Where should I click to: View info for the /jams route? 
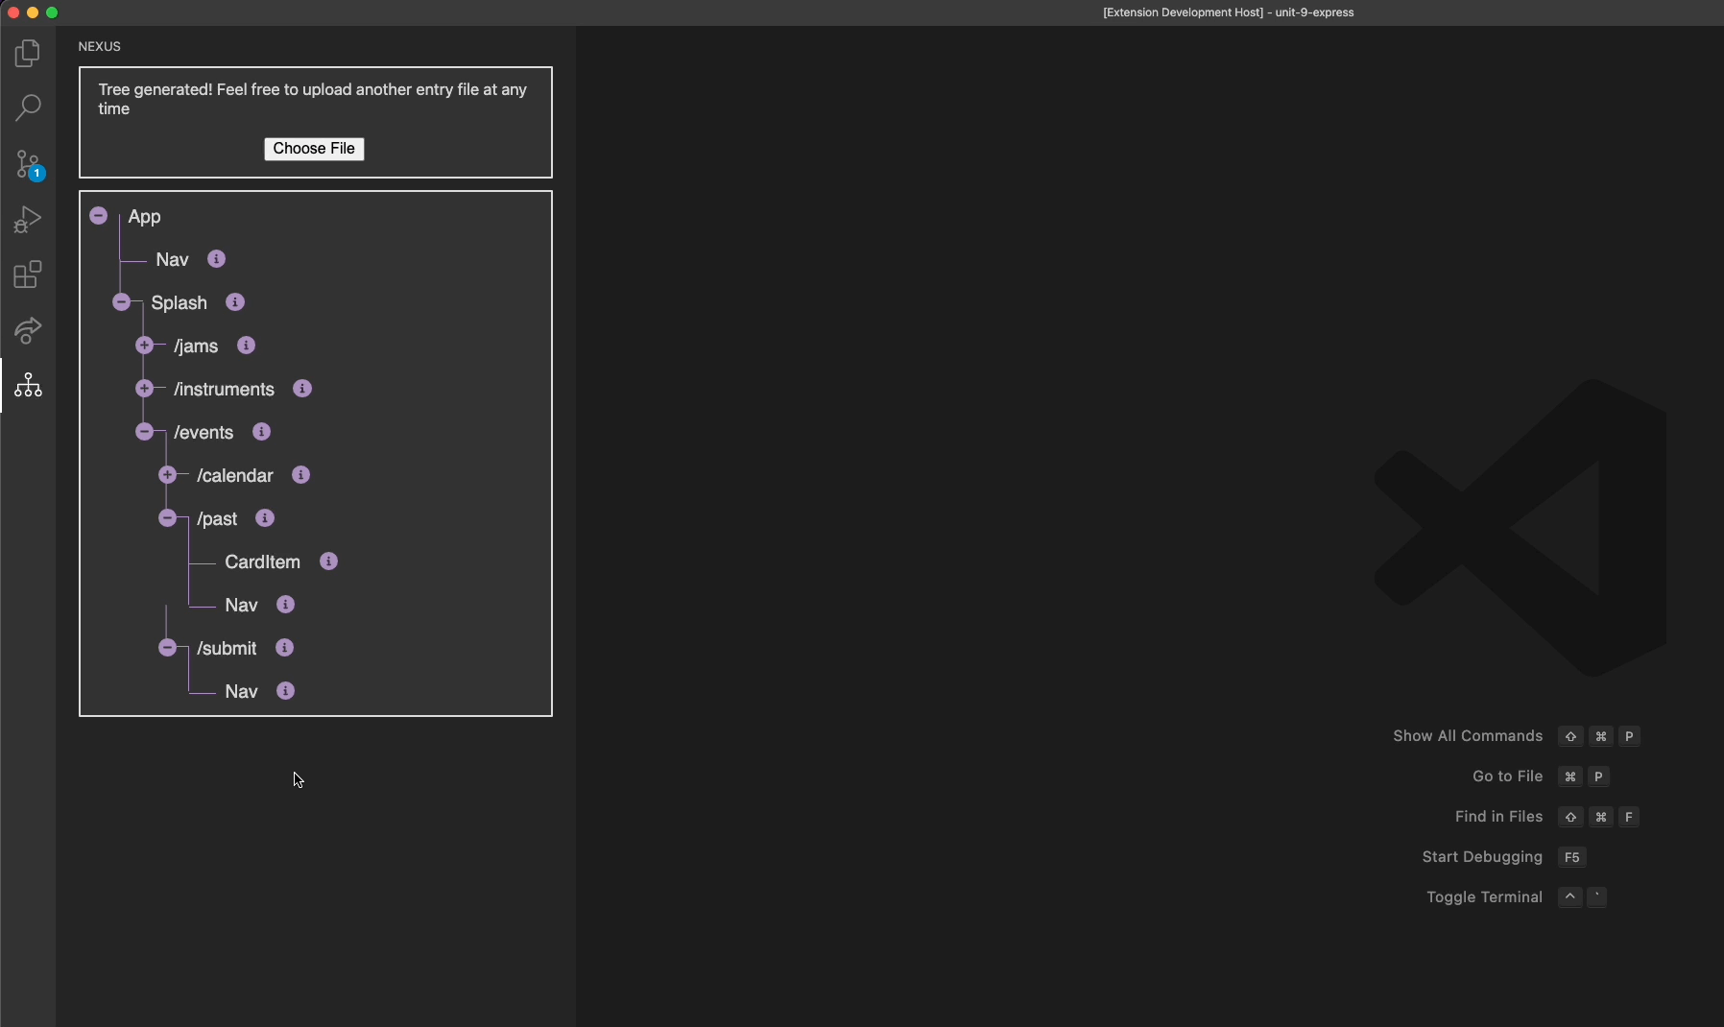[x=246, y=346]
